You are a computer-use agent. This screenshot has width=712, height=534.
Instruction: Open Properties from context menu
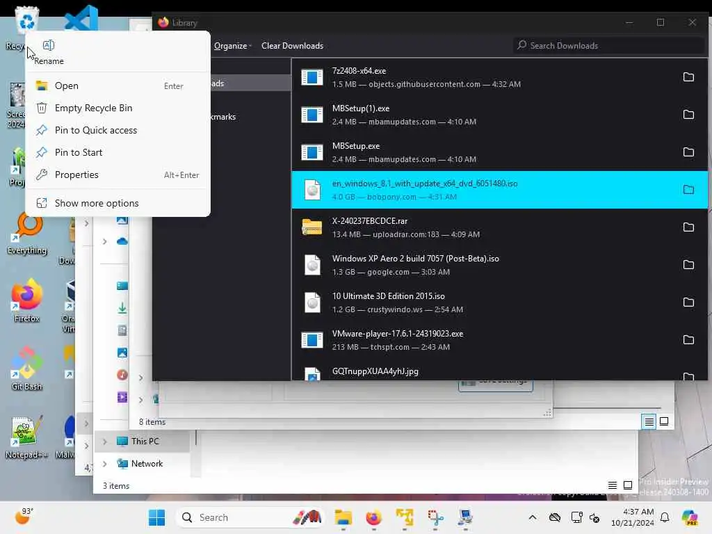pos(118,175)
